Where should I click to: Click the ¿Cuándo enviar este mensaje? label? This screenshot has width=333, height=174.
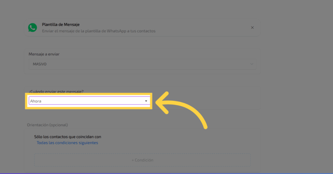point(56,92)
